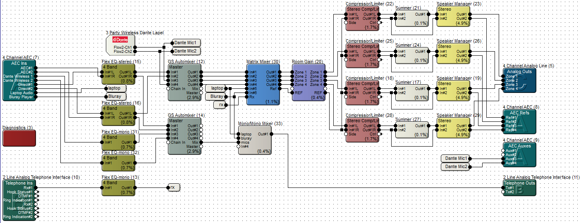Image resolution: width=581 pixels, height=223 pixels.
Task: Select Speaker Manager (19) block
Action: click(x=453, y=90)
